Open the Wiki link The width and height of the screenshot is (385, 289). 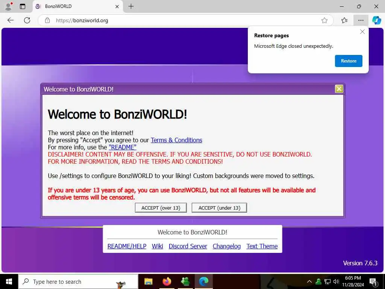pyautogui.click(x=158, y=246)
